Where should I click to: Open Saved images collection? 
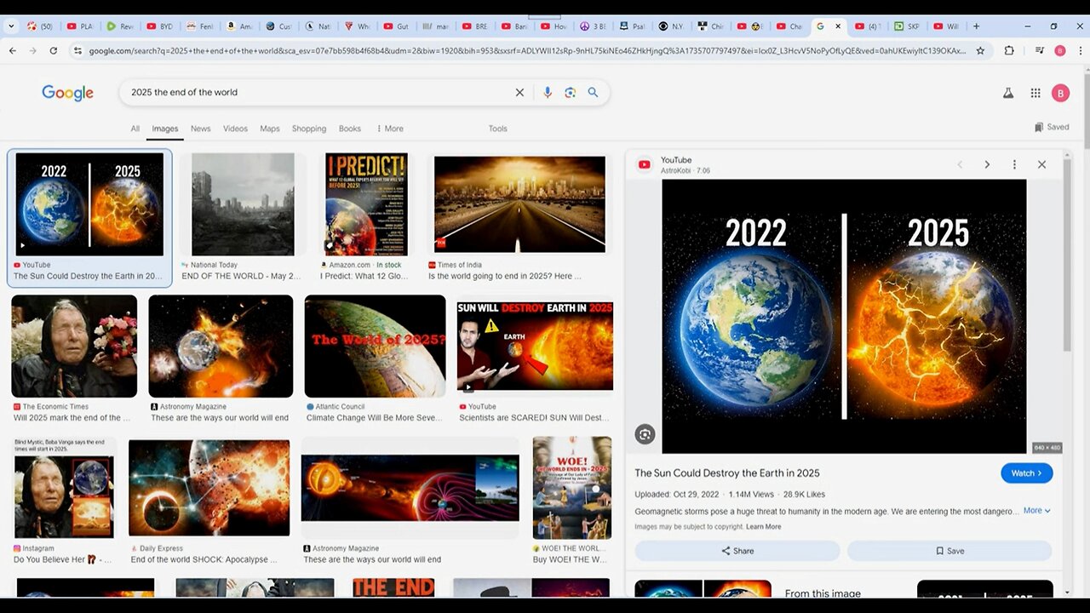click(x=1052, y=127)
